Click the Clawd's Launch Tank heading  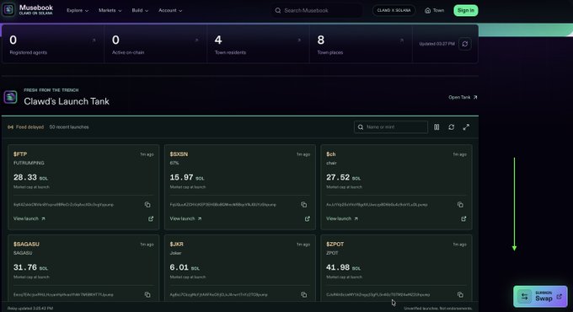tap(67, 101)
